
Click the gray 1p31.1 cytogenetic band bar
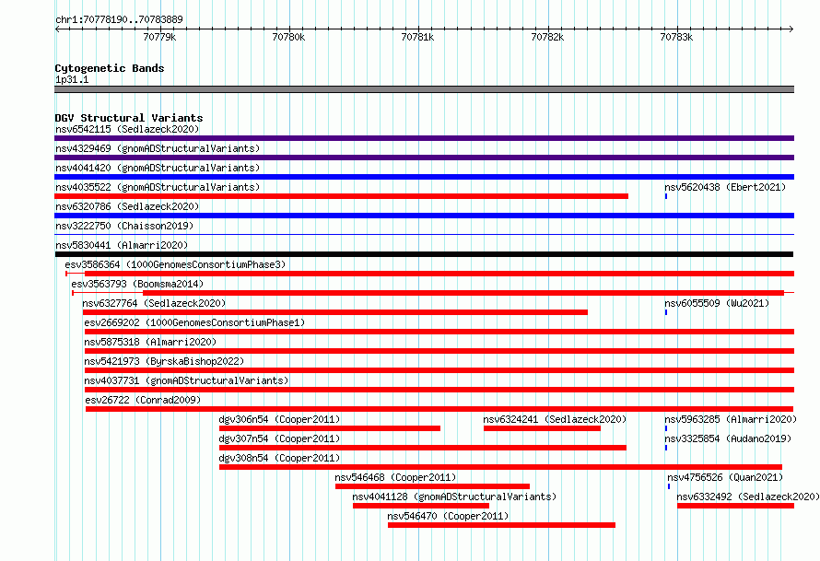pos(424,89)
